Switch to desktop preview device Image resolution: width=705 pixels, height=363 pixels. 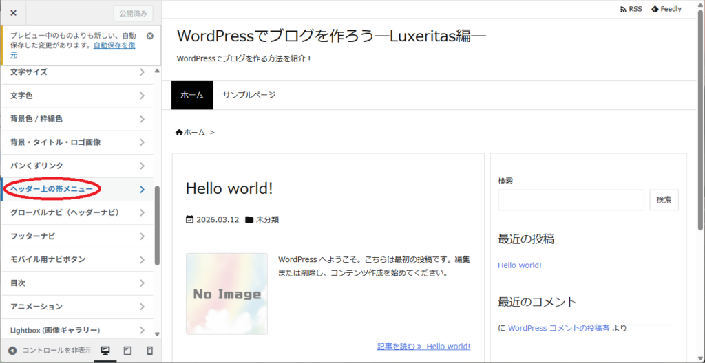tap(105, 351)
